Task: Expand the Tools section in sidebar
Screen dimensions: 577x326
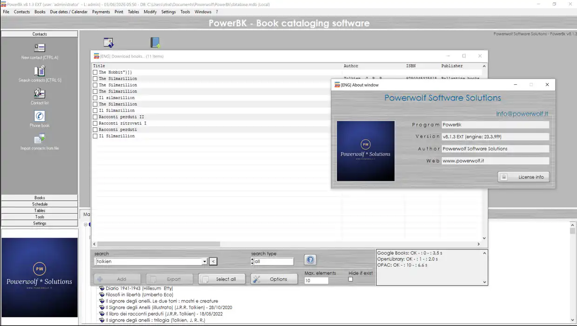Action: point(40,217)
